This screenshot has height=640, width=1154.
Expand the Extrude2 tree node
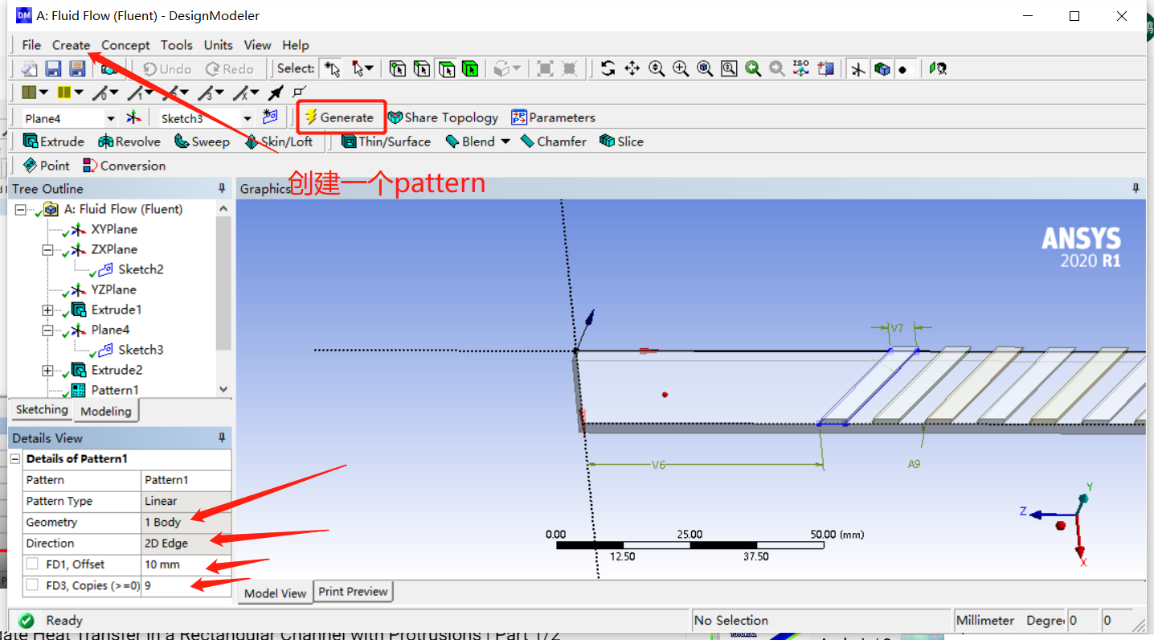tap(47, 371)
